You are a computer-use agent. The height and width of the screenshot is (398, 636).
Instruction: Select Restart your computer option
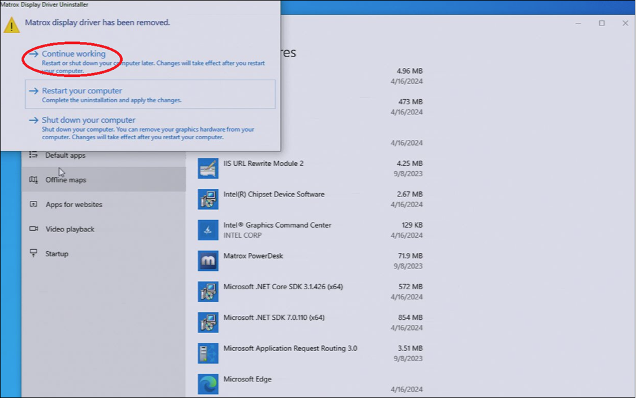tap(81, 91)
